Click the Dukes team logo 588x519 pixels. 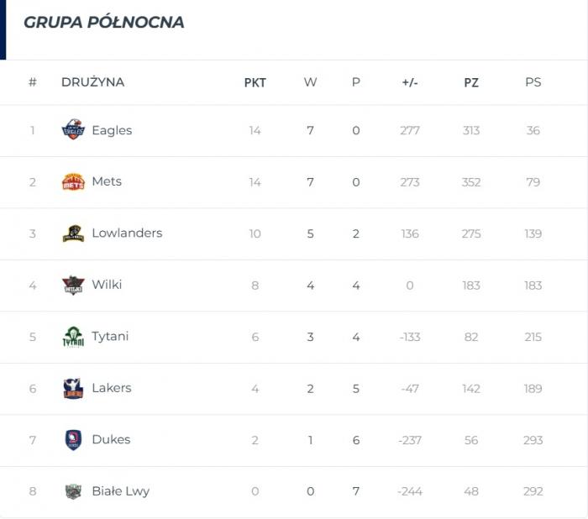(73, 439)
